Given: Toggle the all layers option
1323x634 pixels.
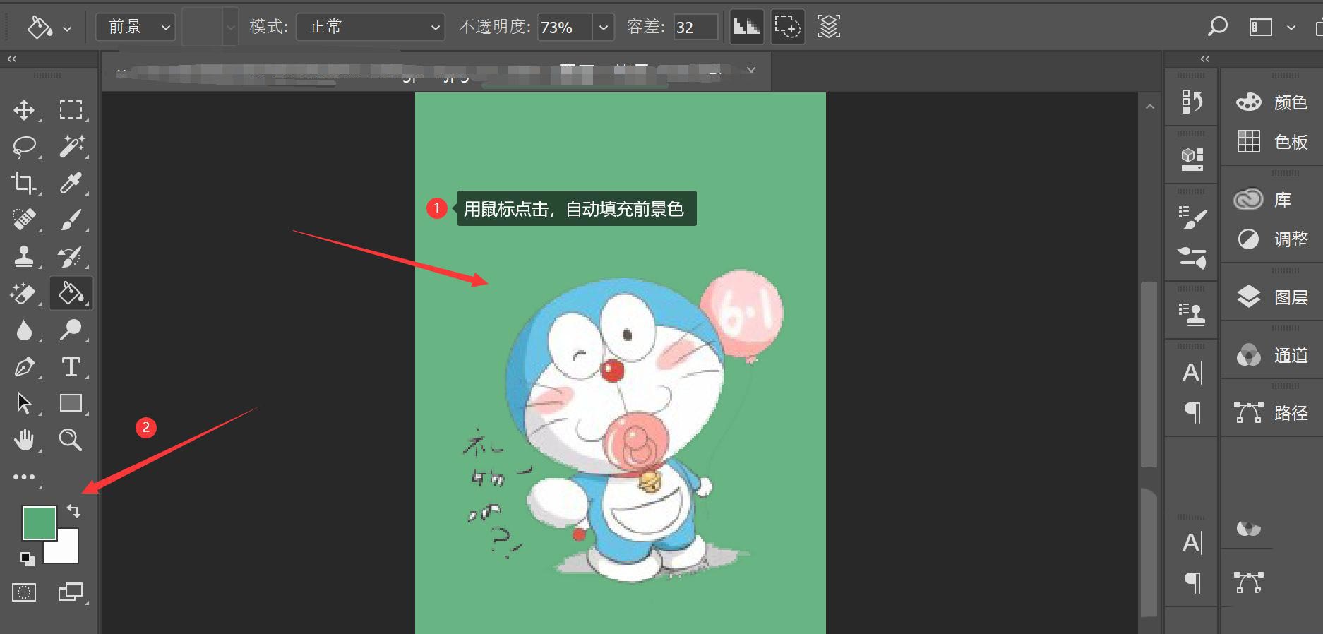Looking at the screenshot, I should (829, 28).
